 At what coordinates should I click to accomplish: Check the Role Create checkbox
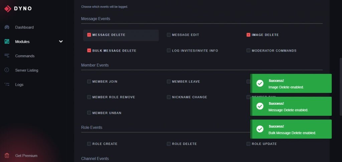tap(89, 144)
